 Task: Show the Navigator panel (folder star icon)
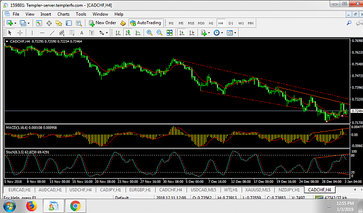tap(59, 23)
